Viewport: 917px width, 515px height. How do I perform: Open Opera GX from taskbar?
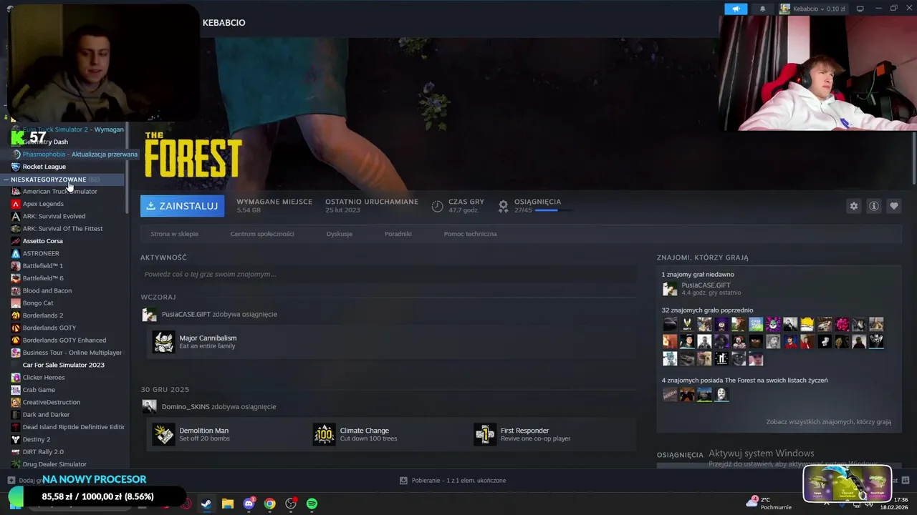pos(186,504)
